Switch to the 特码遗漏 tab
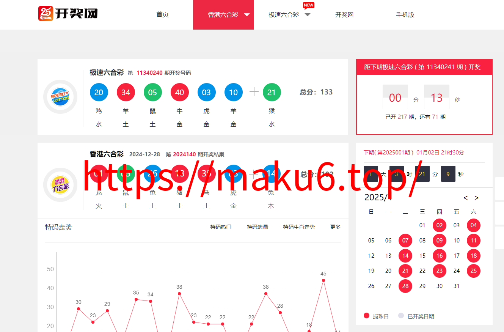This screenshot has width=504, height=332. pos(257,227)
